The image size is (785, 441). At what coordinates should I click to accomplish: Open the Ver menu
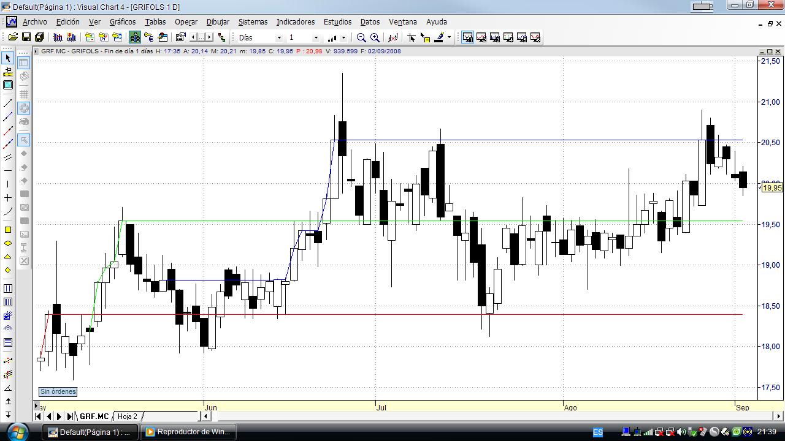click(x=94, y=21)
